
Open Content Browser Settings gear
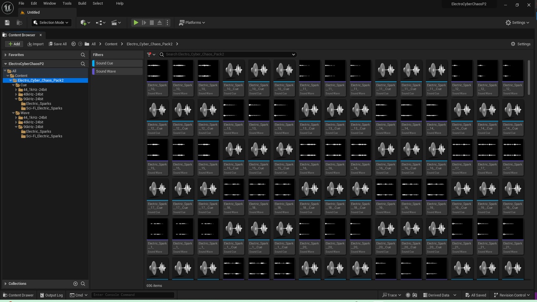coord(521,44)
